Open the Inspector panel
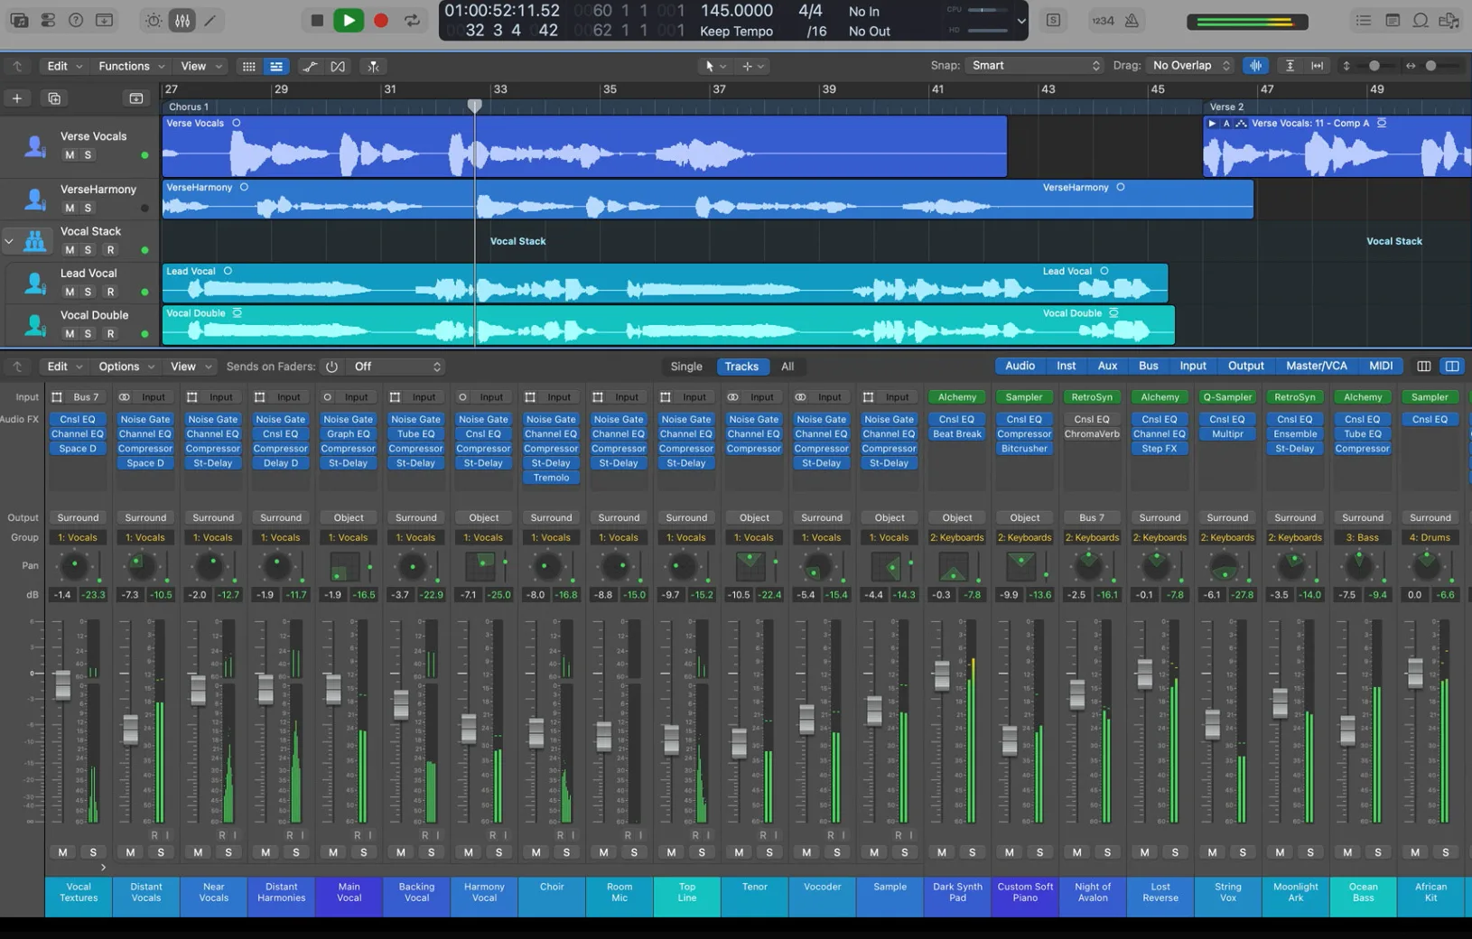 pos(48,20)
